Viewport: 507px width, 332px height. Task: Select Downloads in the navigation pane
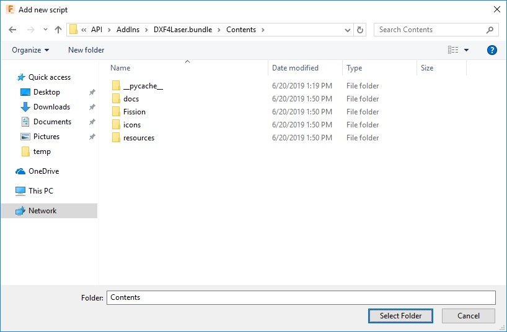pos(51,107)
